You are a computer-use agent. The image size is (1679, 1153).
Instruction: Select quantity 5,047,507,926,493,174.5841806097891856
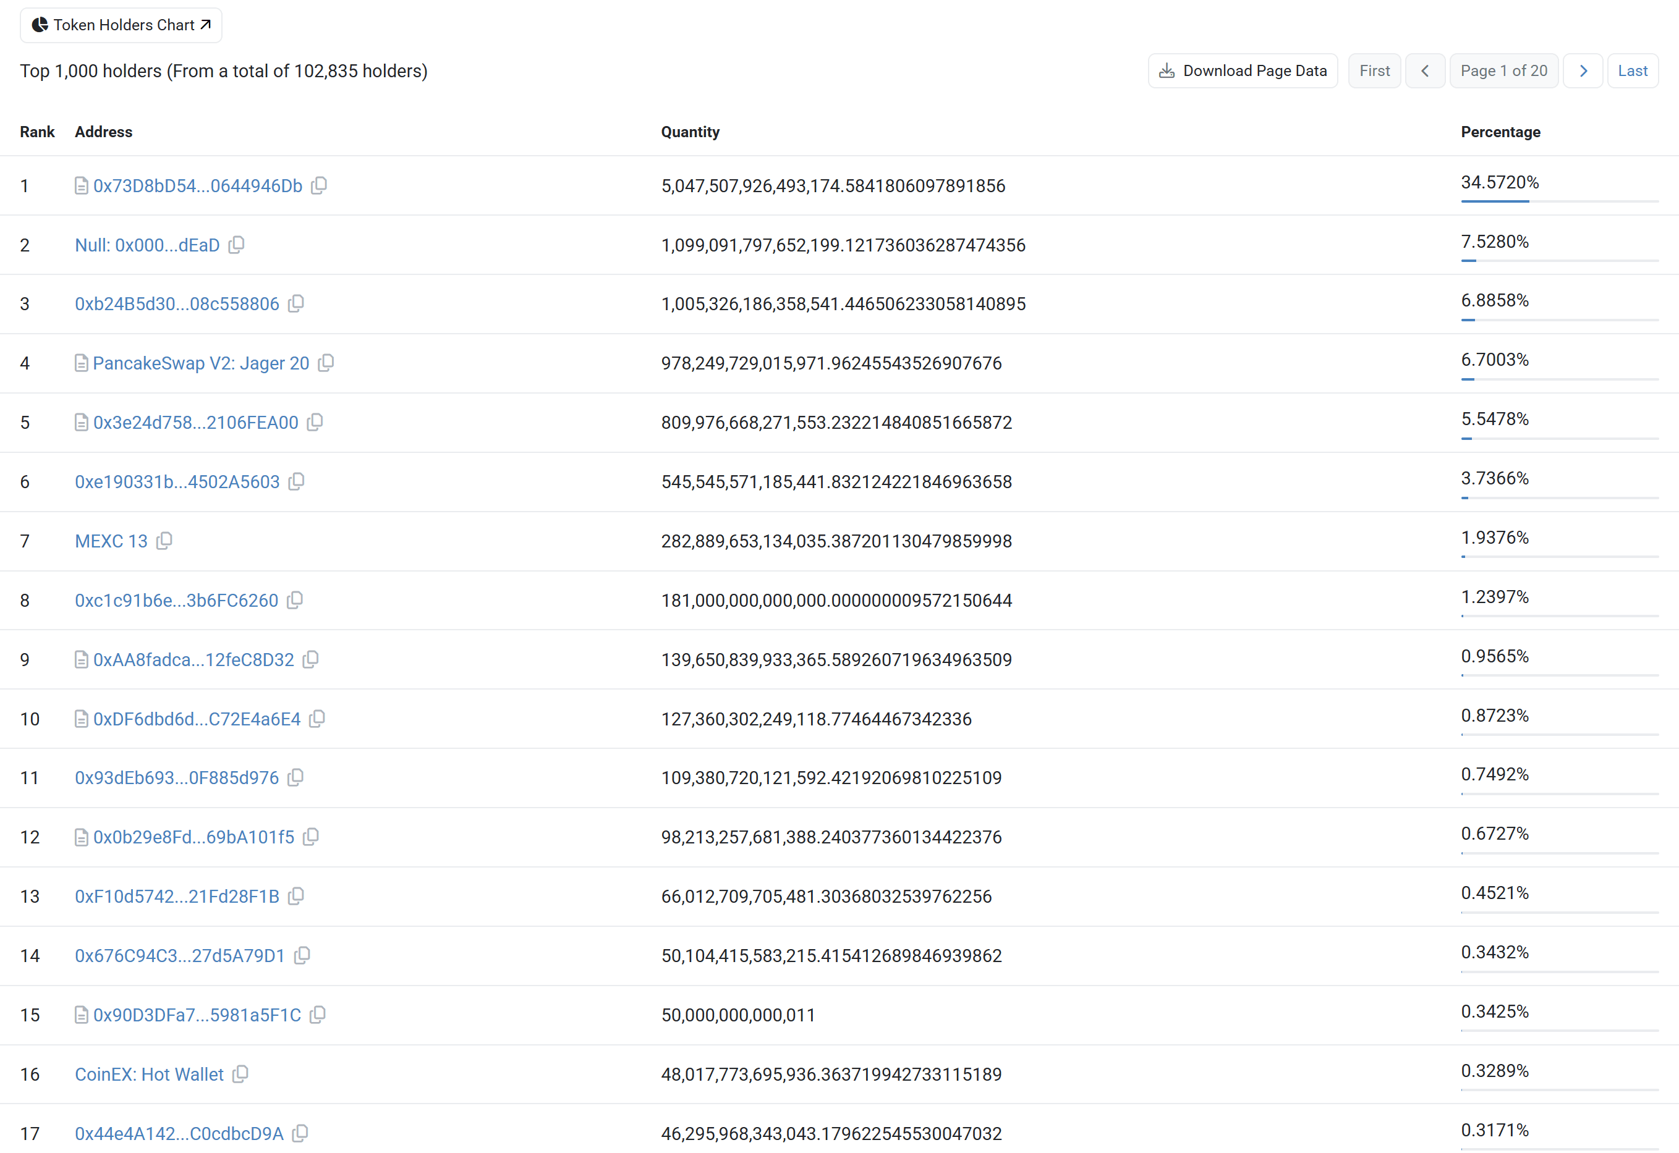click(833, 185)
